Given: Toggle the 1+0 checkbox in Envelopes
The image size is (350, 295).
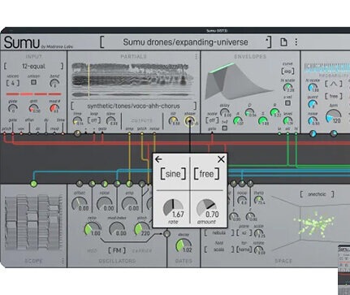Looking at the screenshot, I should click(x=225, y=128).
